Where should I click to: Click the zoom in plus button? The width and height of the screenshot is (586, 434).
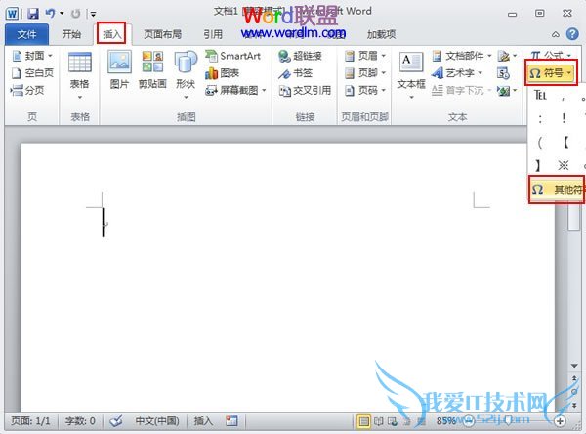[560, 421]
